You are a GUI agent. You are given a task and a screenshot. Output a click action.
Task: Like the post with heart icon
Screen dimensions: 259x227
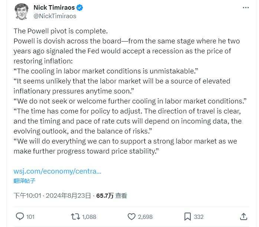pos(131,216)
